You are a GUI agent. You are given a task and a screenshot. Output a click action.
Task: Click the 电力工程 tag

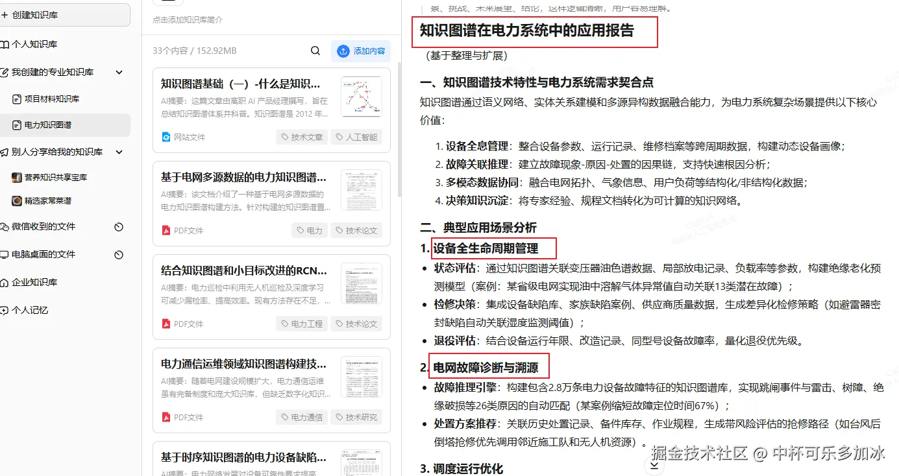(302, 324)
